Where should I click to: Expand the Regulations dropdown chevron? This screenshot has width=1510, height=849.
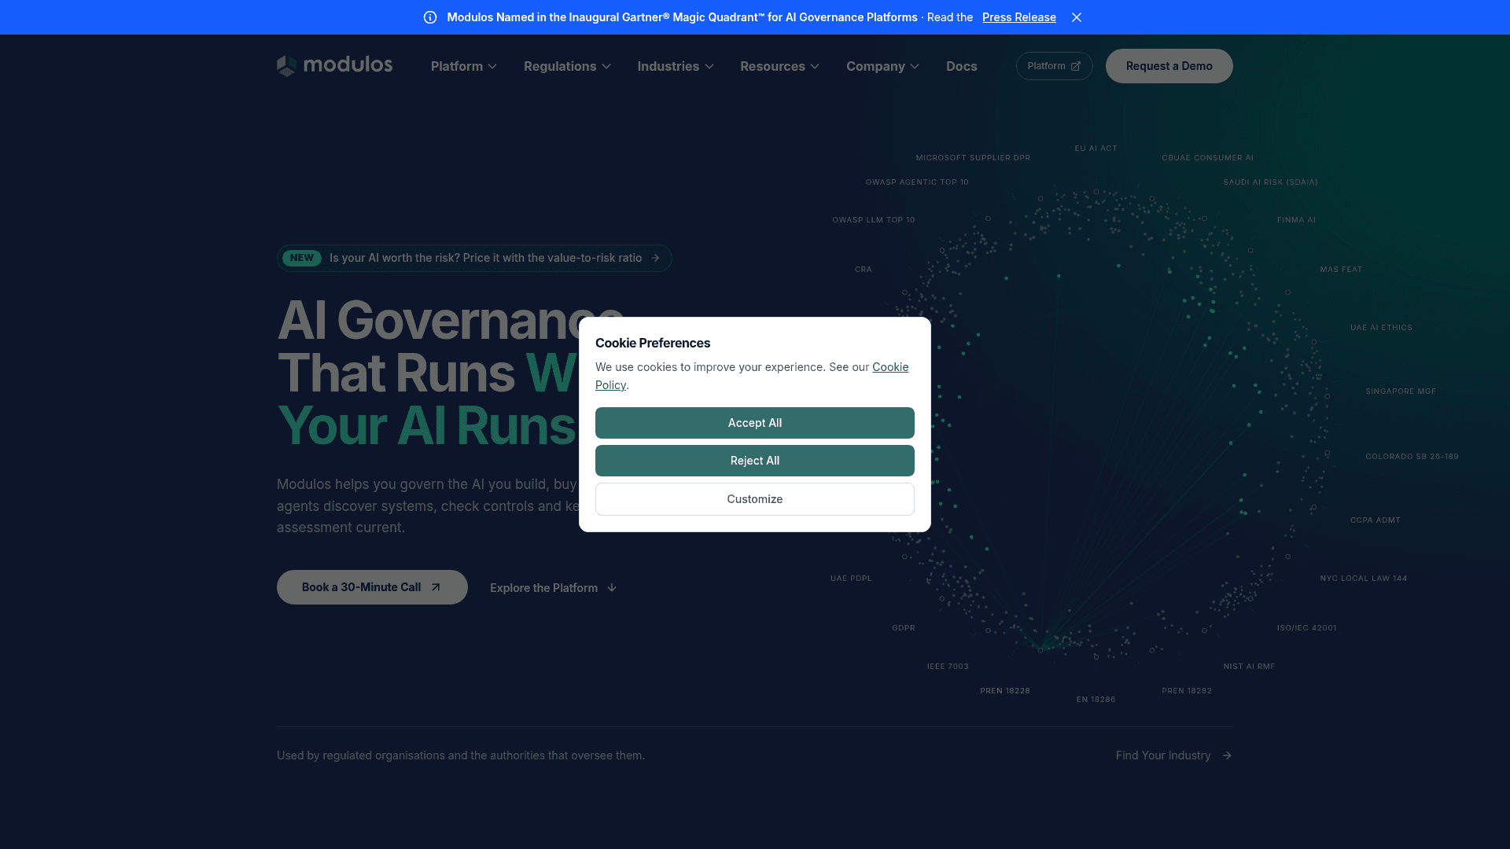[x=606, y=67]
